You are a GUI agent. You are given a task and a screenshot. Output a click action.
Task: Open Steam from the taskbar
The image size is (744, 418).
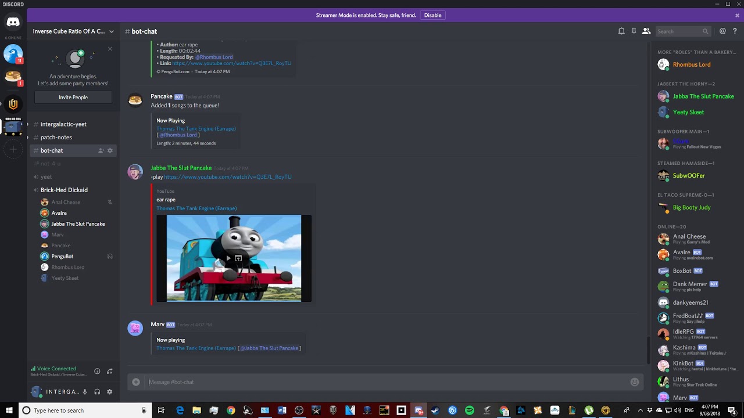point(435,410)
